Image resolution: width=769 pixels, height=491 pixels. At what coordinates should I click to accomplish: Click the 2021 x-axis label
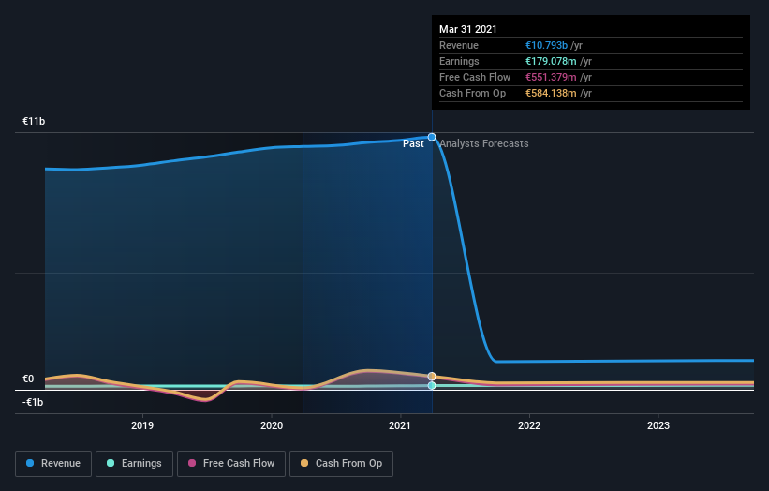tap(400, 425)
